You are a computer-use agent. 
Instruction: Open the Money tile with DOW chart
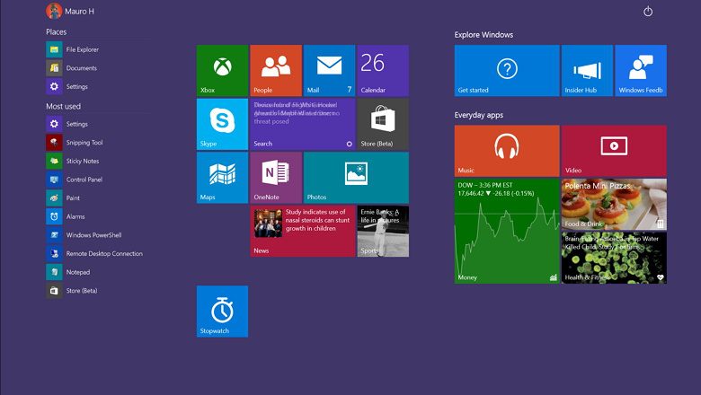pyautogui.click(x=507, y=232)
